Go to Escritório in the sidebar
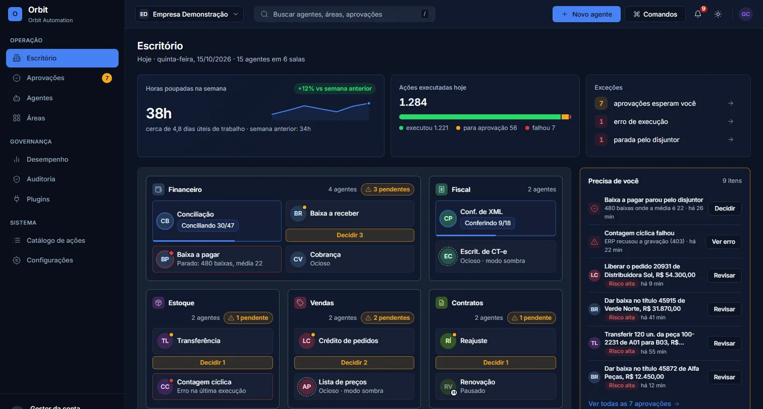 pos(62,58)
